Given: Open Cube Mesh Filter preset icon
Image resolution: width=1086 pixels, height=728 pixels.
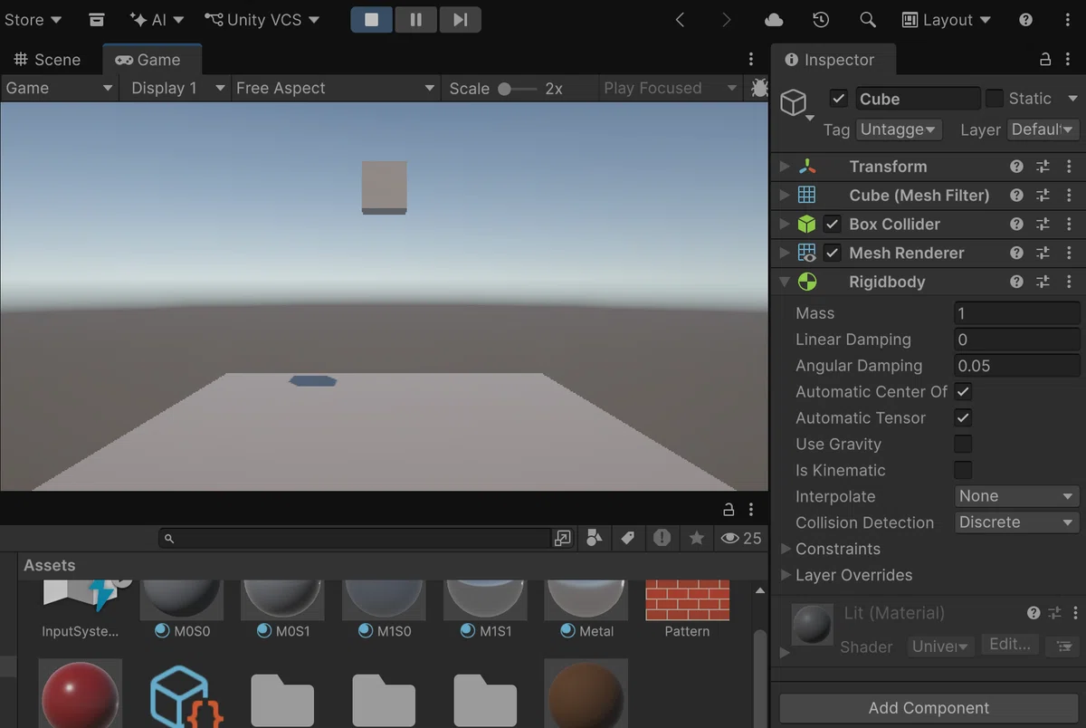Looking at the screenshot, I should click(x=1043, y=196).
